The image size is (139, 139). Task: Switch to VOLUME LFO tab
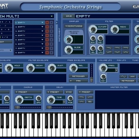point(105,60)
